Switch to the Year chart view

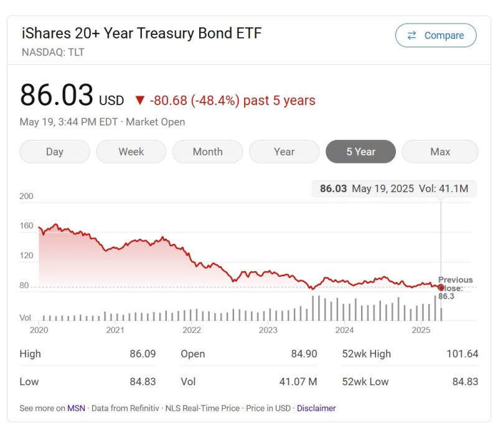[x=284, y=152]
